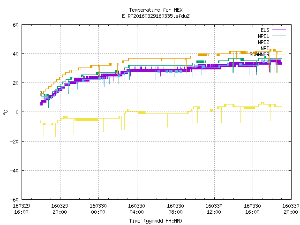
Task: Click the y-axis value 20
Action: pos(15,83)
